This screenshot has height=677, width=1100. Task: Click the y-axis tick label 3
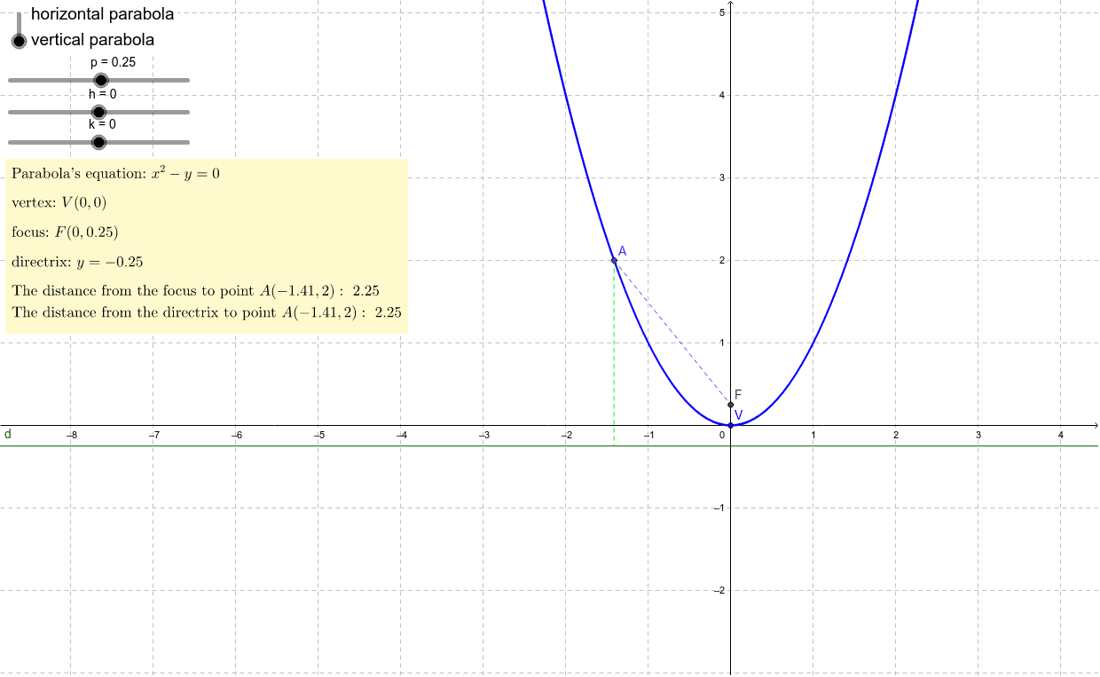coord(722,177)
